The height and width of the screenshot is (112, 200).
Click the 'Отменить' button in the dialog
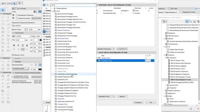pyautogui.click(x=138, y=102)
